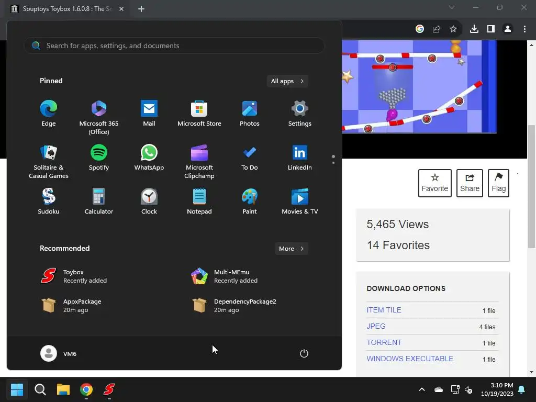Screen dimensions: 536x402
Task: Select the Souptoys Toybox browser tab
Action: coord(67,9)
